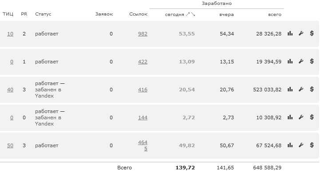The height and width of the screenshot is (180, 321).
Task: Click wrench icon in the 19 394,59 row
Action: click(301, 62)
